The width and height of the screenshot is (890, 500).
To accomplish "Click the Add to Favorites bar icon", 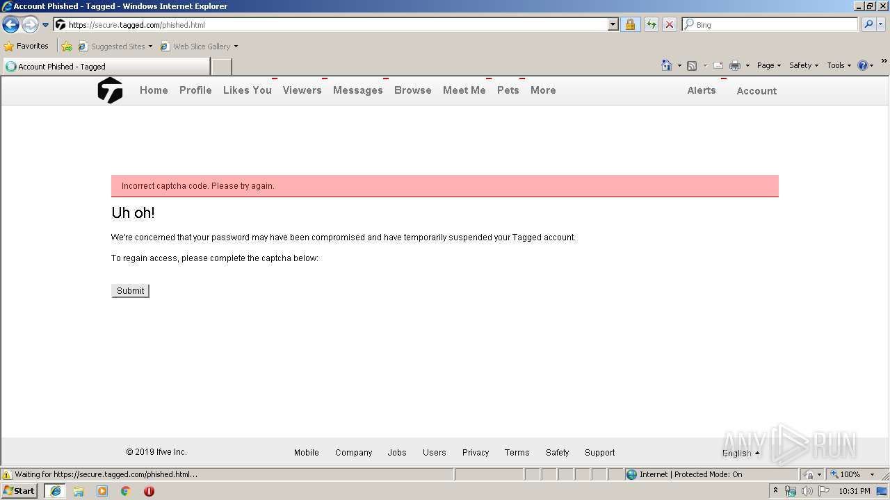I will [67, 47].
